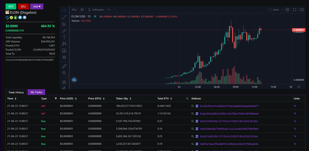Click the red SELL button

(x=23, y=6)
